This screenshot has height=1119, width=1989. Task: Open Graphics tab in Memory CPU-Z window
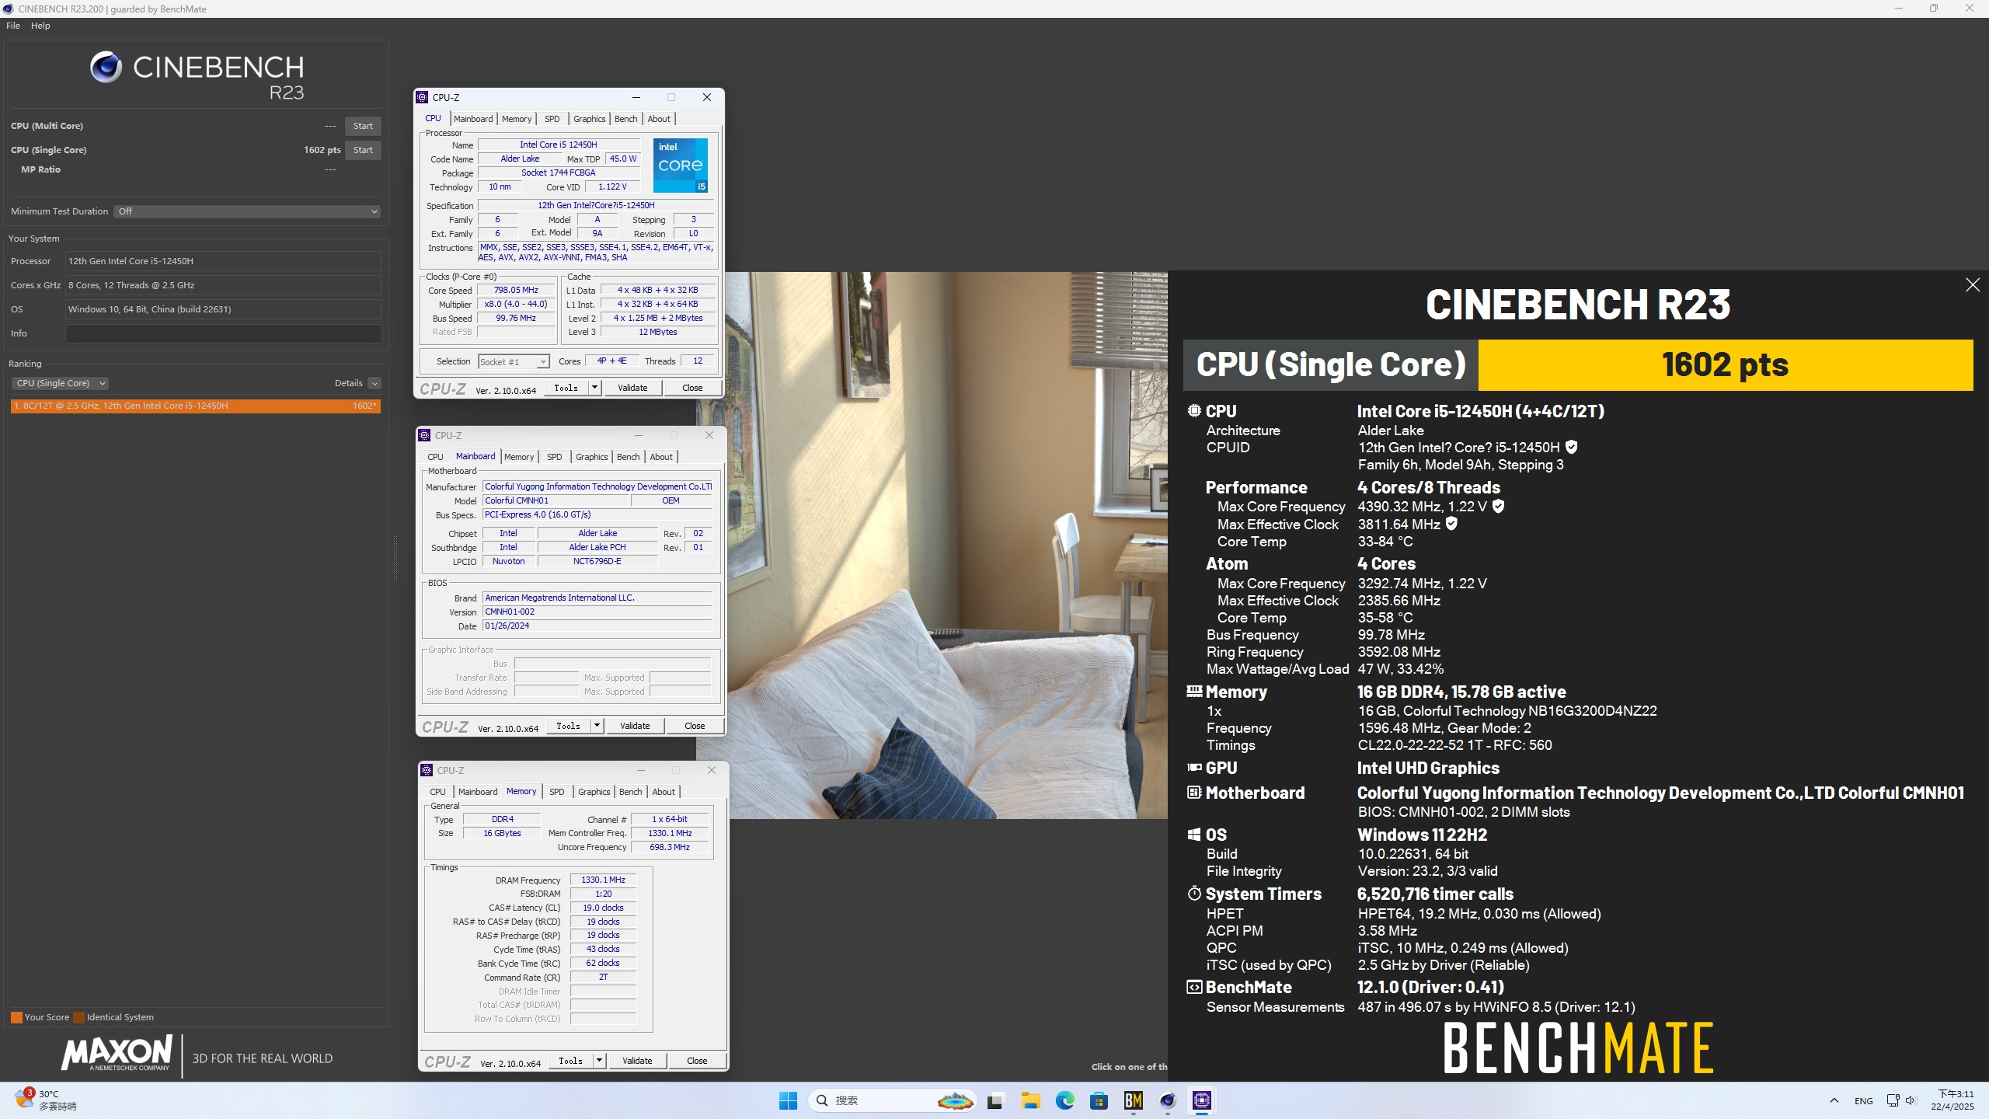click(594, 792)
